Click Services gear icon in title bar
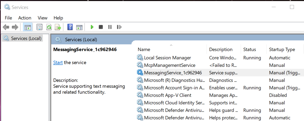 (7, 7)
